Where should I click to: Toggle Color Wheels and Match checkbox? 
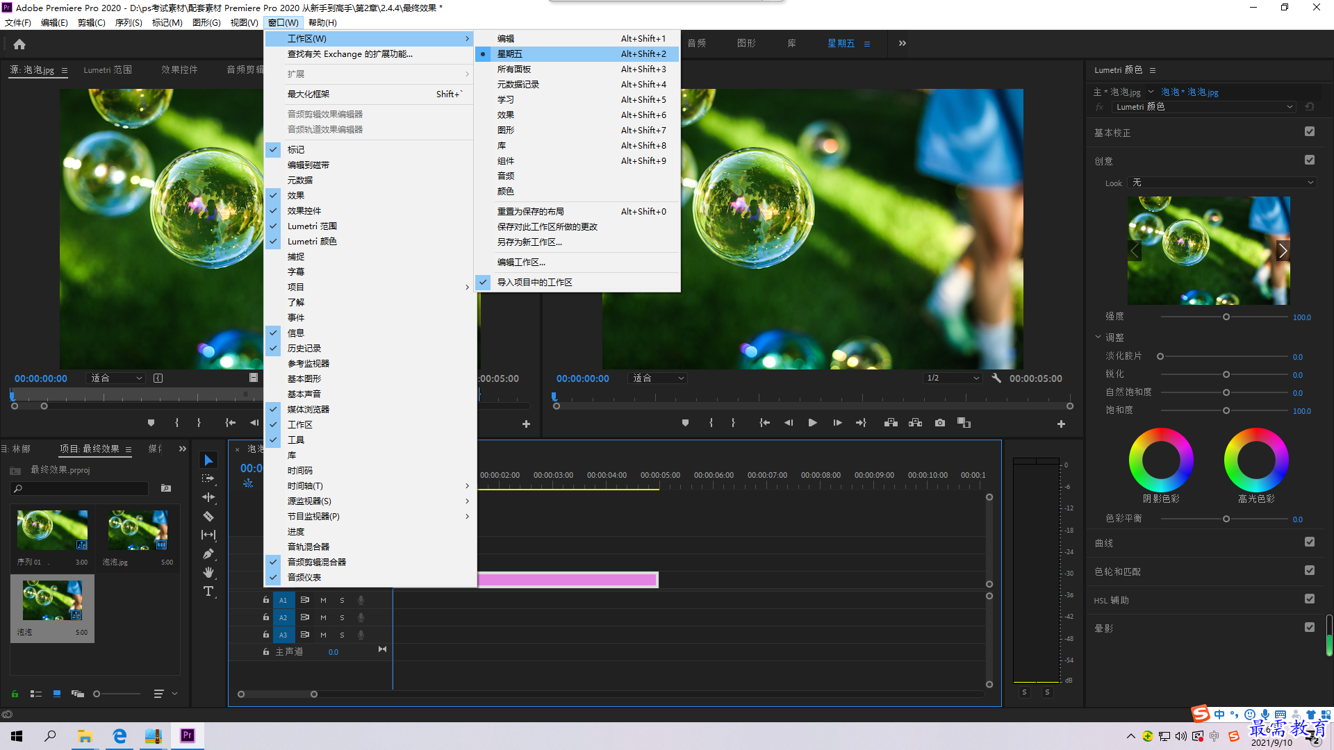(x=1310, y=571)
